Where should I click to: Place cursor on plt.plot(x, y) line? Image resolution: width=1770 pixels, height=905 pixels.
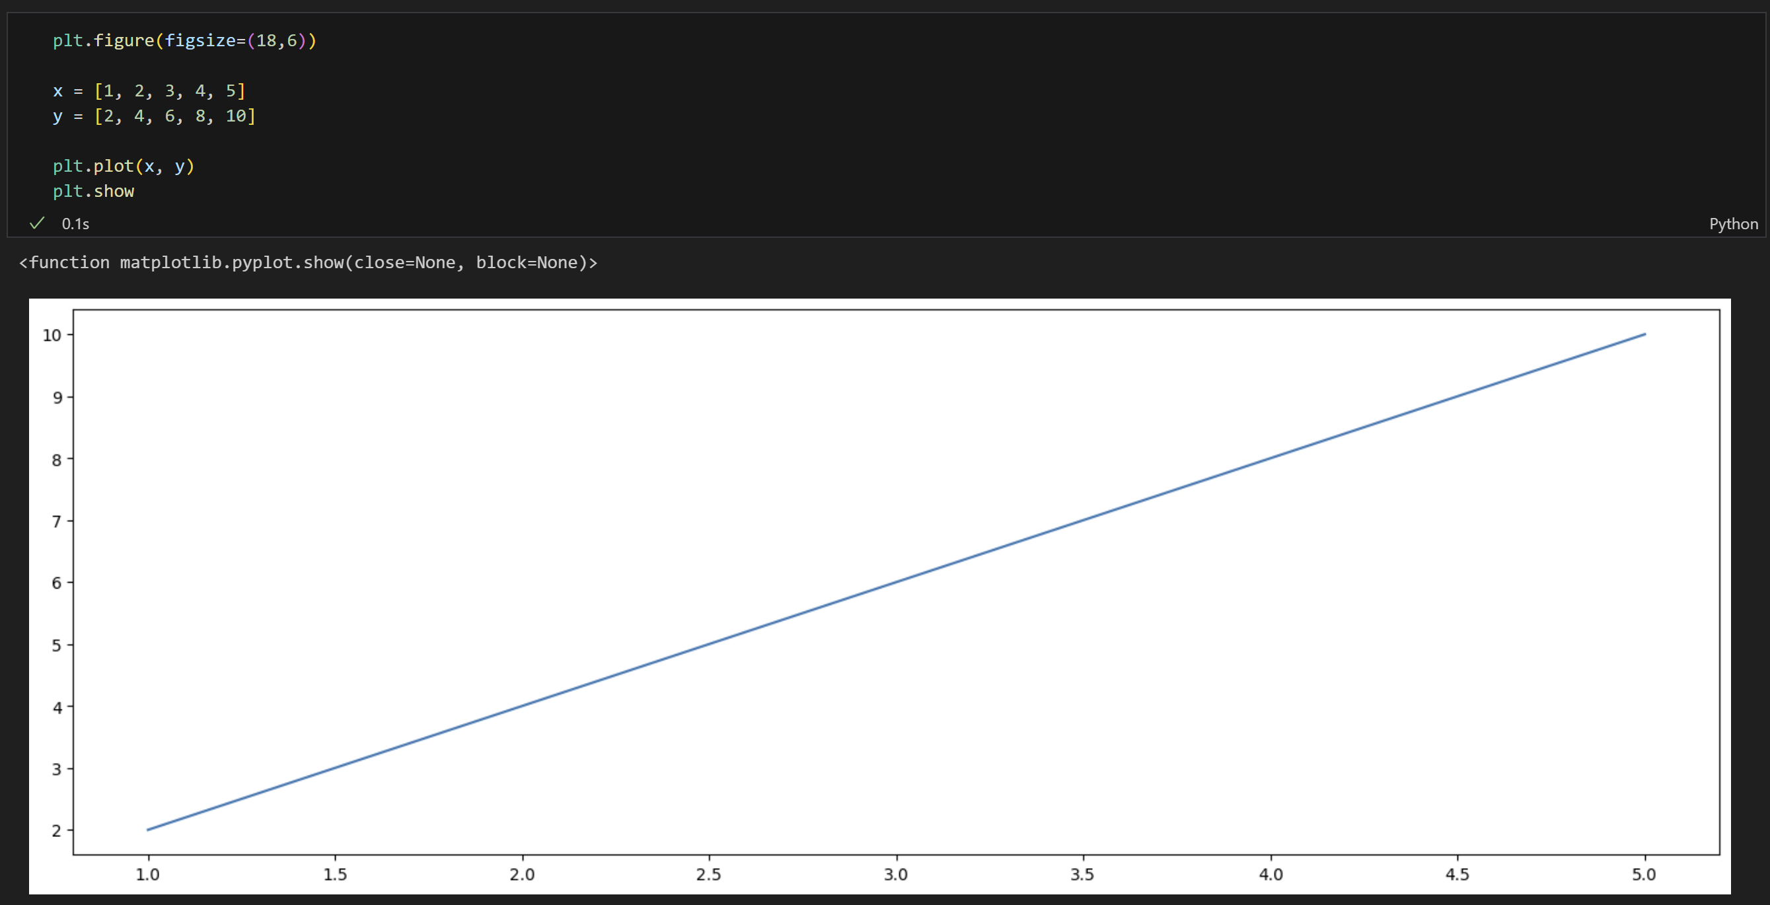point(124,166)
